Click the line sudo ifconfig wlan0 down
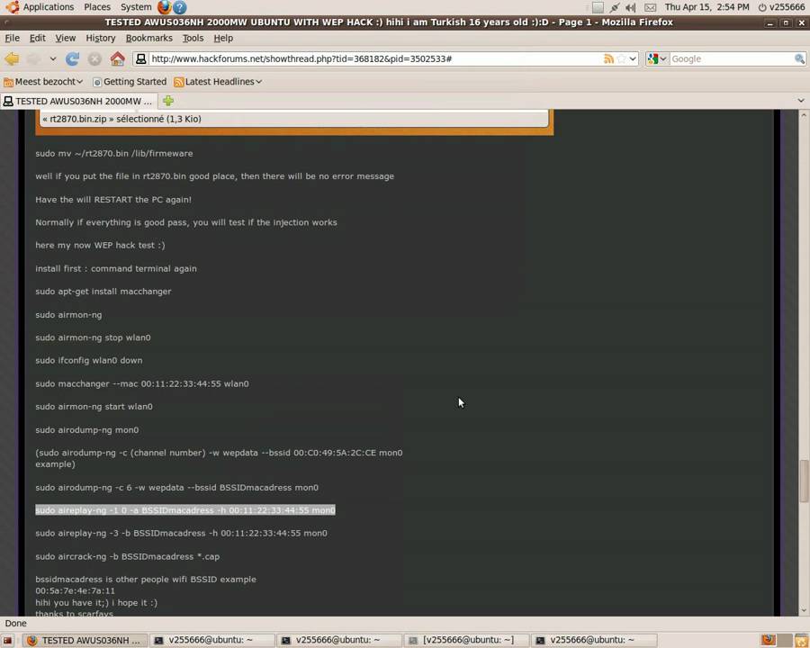Viewport: 810px width, 648px height. pyautogui.click(x=89, y=361)
